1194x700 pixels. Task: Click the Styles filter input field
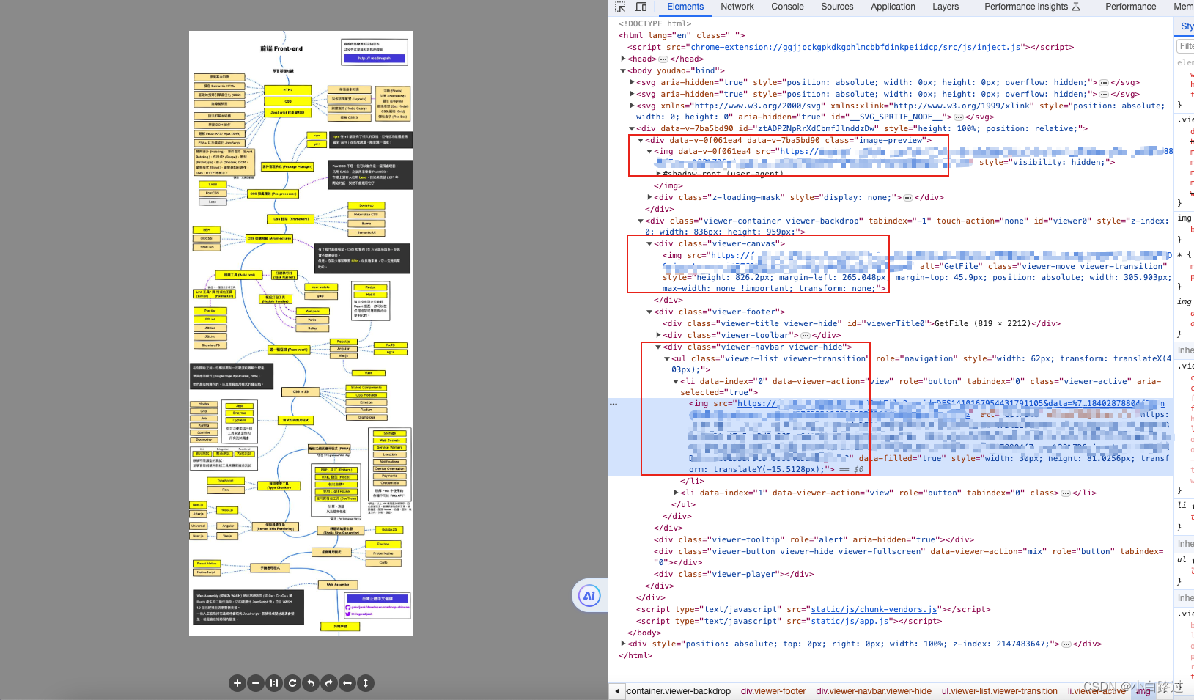click(1185, 45)
